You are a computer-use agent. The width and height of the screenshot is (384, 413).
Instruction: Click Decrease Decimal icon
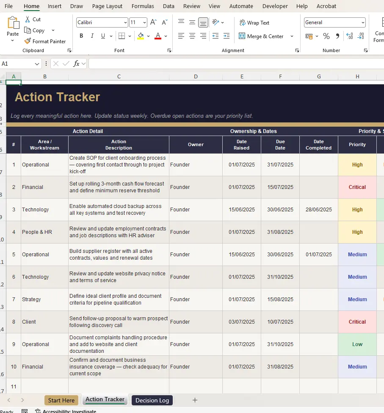pos(361,36)
